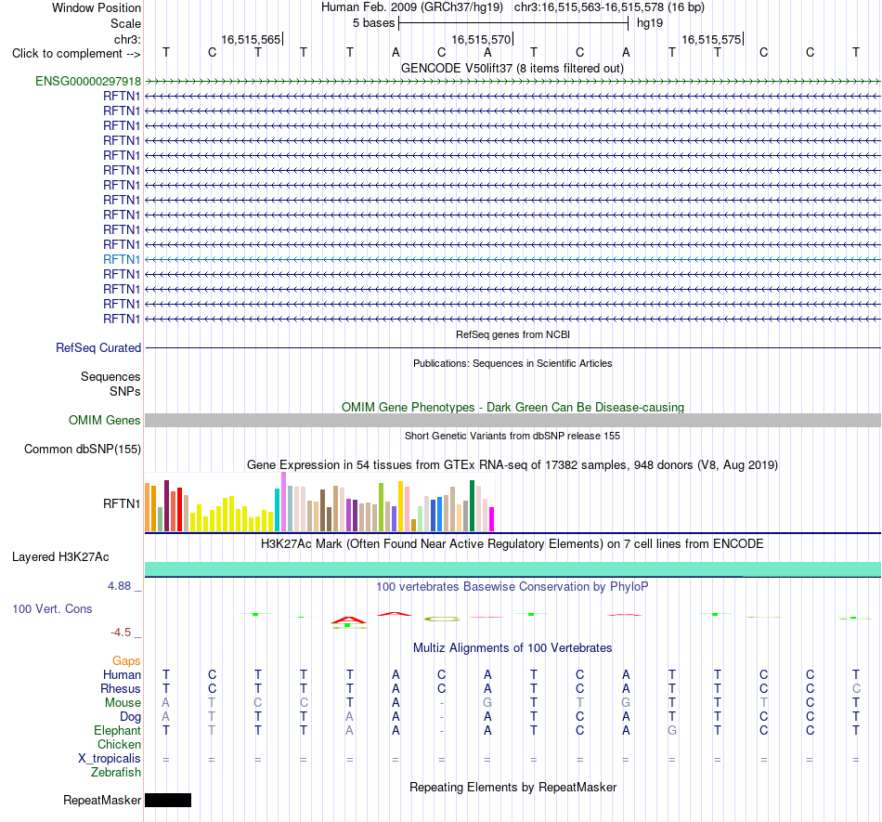The height and width of the screenshot is (822, 882).
Task: Select the Dog alignment row label
Action: pyautogui.click(x=131, y=717)
